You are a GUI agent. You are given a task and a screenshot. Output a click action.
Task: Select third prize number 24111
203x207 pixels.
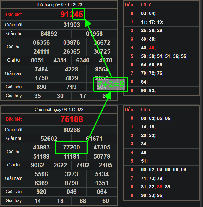click(x=41, y=52)
